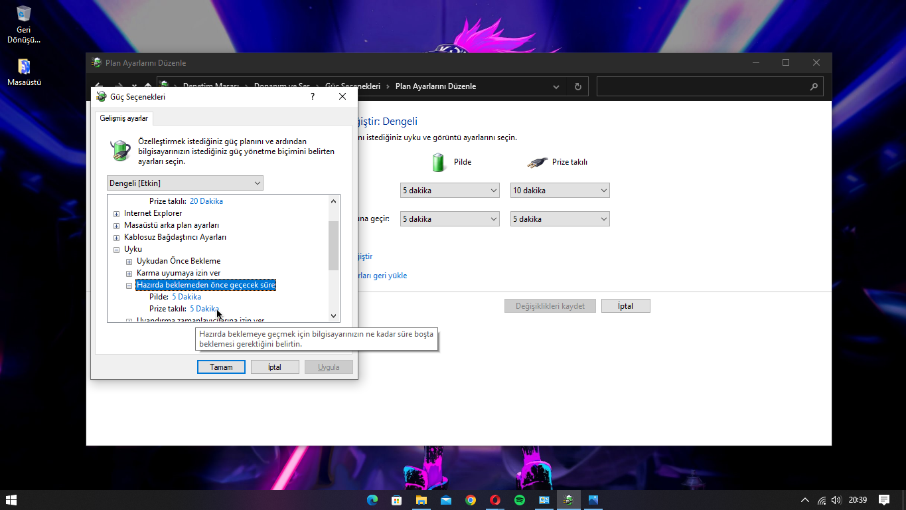Viewport: 906px width, 510px height.
Task: Click the search magnifier in Plan Ayarlarını Düzenle
Action: 814,86
